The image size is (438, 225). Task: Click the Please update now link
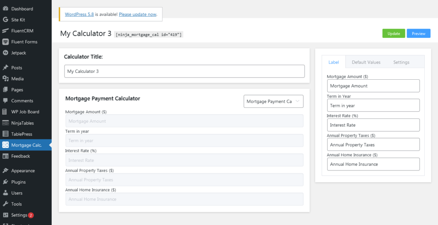click(x=137, y=14)
